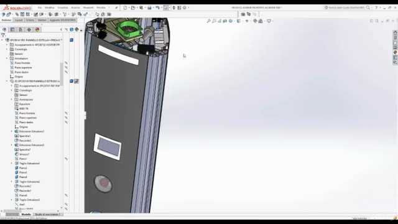Click the Print icon

(149, 7)
